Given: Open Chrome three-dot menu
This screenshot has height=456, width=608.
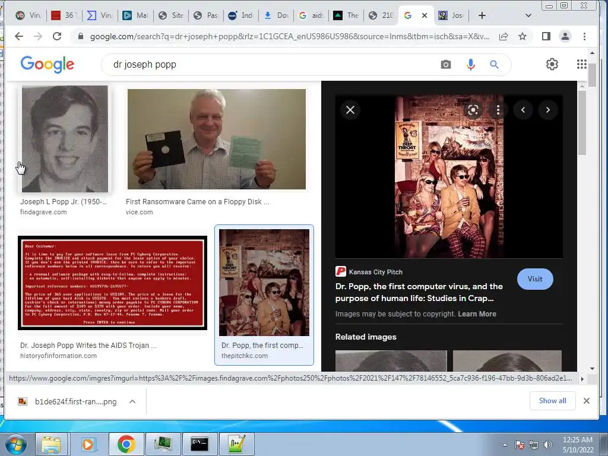Looking at the screenshot, I should (584, 36).
